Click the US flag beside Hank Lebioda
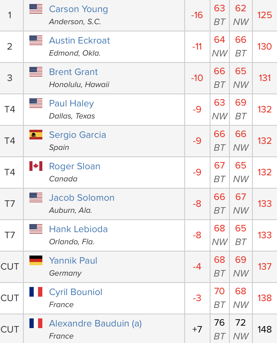Viewport: 277px width, 343px height. coord(36,229)
